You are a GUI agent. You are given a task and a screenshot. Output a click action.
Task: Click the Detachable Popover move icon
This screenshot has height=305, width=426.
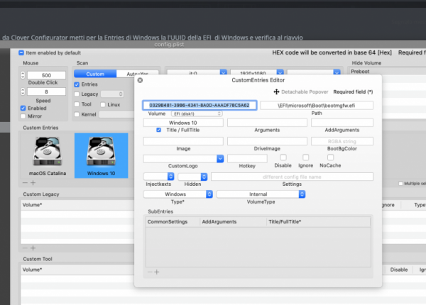(x=276, y=92)
